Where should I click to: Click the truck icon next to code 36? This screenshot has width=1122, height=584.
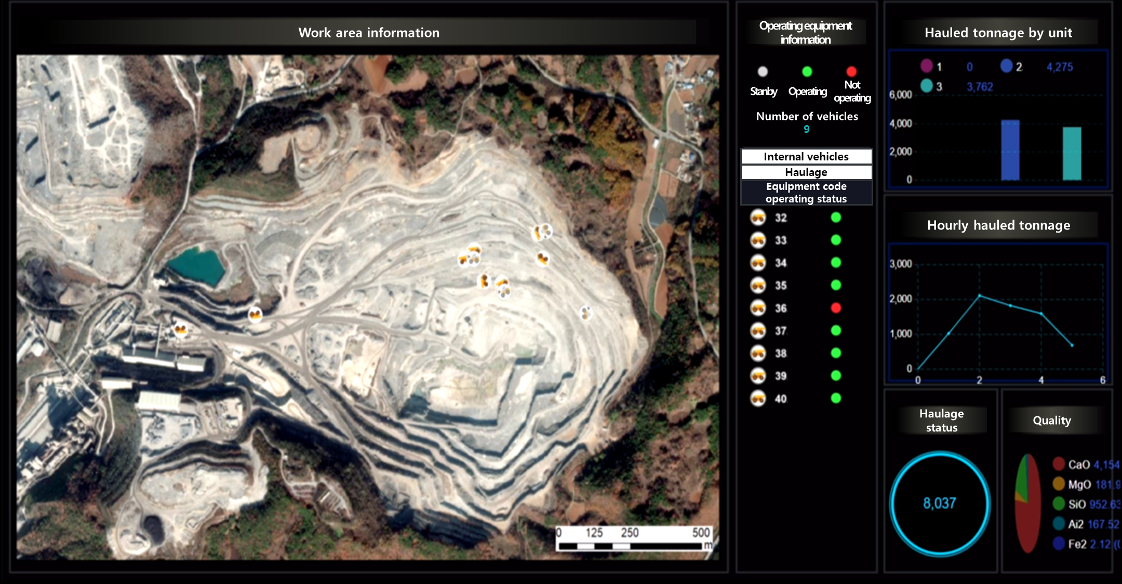pos(758,308)
